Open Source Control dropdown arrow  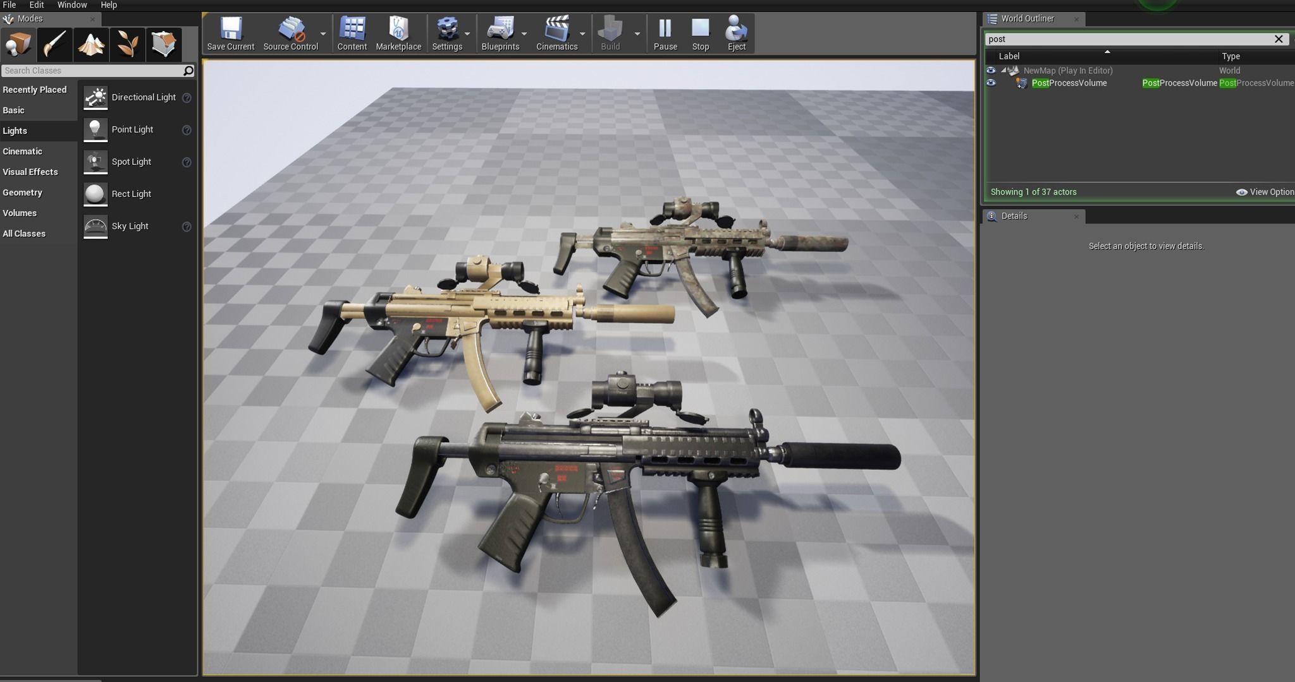point(323,34)
